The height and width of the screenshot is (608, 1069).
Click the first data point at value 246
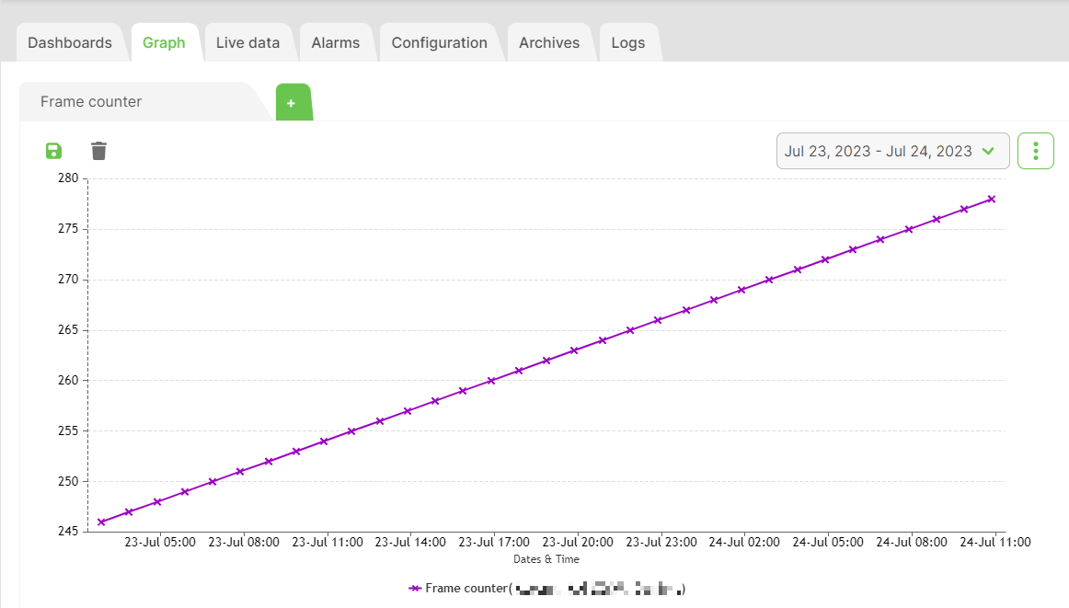(x=101, y=522)
